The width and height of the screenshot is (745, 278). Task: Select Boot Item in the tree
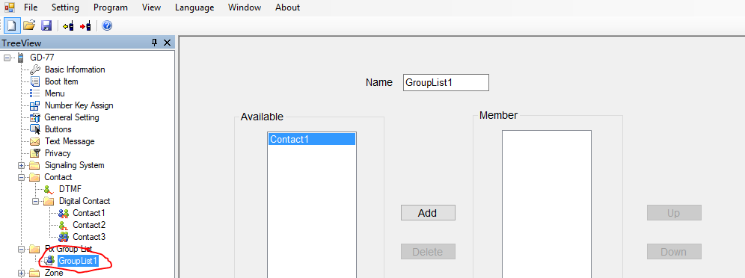tap(61, 81)
